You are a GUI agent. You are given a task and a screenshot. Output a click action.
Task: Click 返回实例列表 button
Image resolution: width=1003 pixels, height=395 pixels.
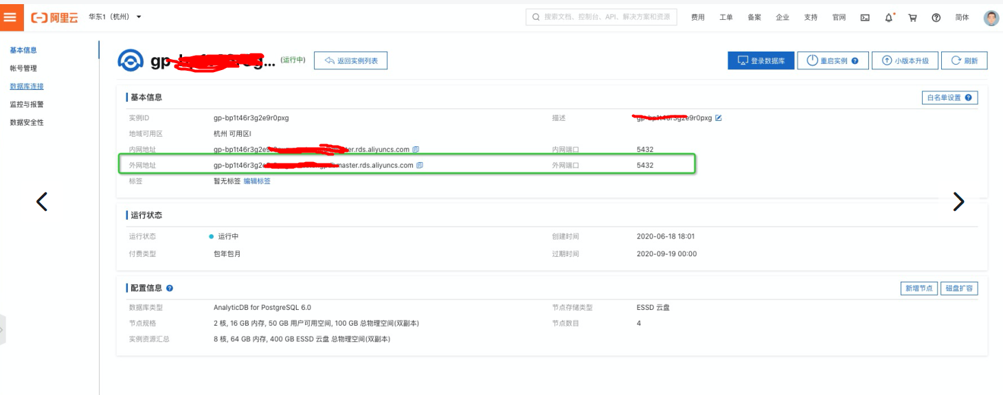point(350,60)
